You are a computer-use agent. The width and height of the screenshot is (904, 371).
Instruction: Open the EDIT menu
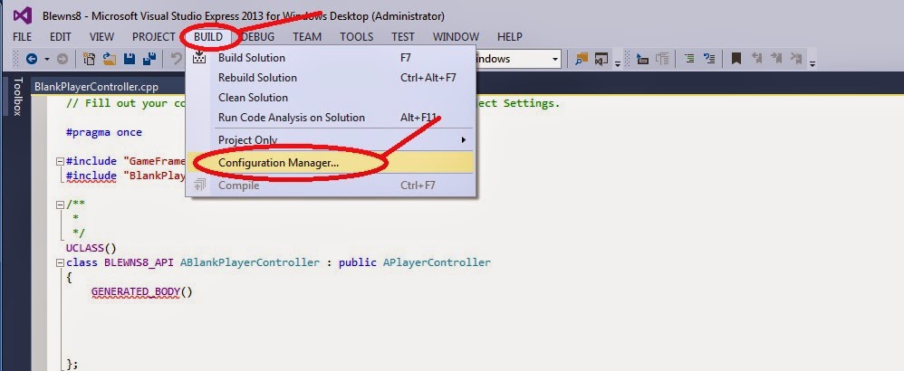coord(61,37)
